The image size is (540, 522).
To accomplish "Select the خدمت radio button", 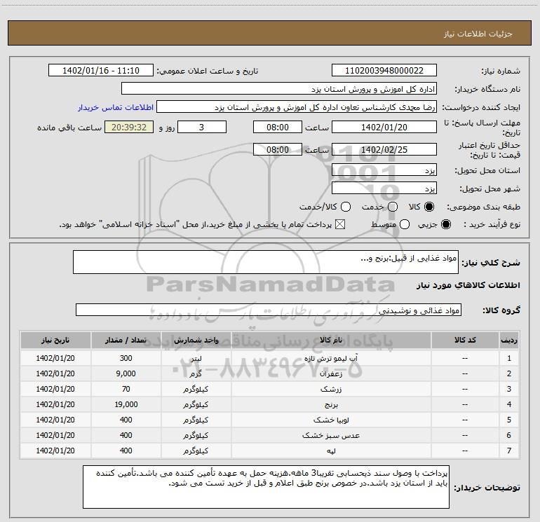I will click(393, 207).
